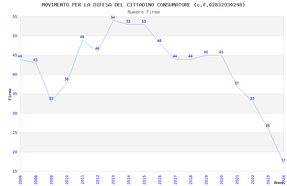
Task: Select the peak data label 54
Action: point(113,17)
